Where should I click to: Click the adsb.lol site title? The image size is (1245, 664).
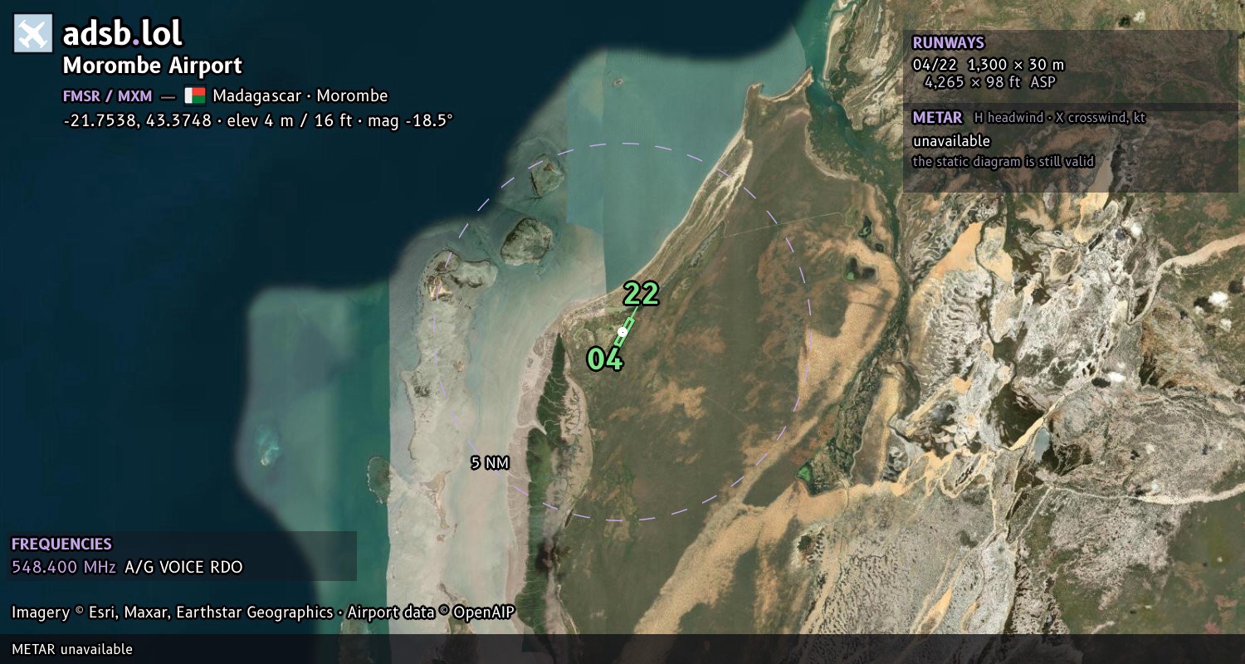tap(122, 34)
